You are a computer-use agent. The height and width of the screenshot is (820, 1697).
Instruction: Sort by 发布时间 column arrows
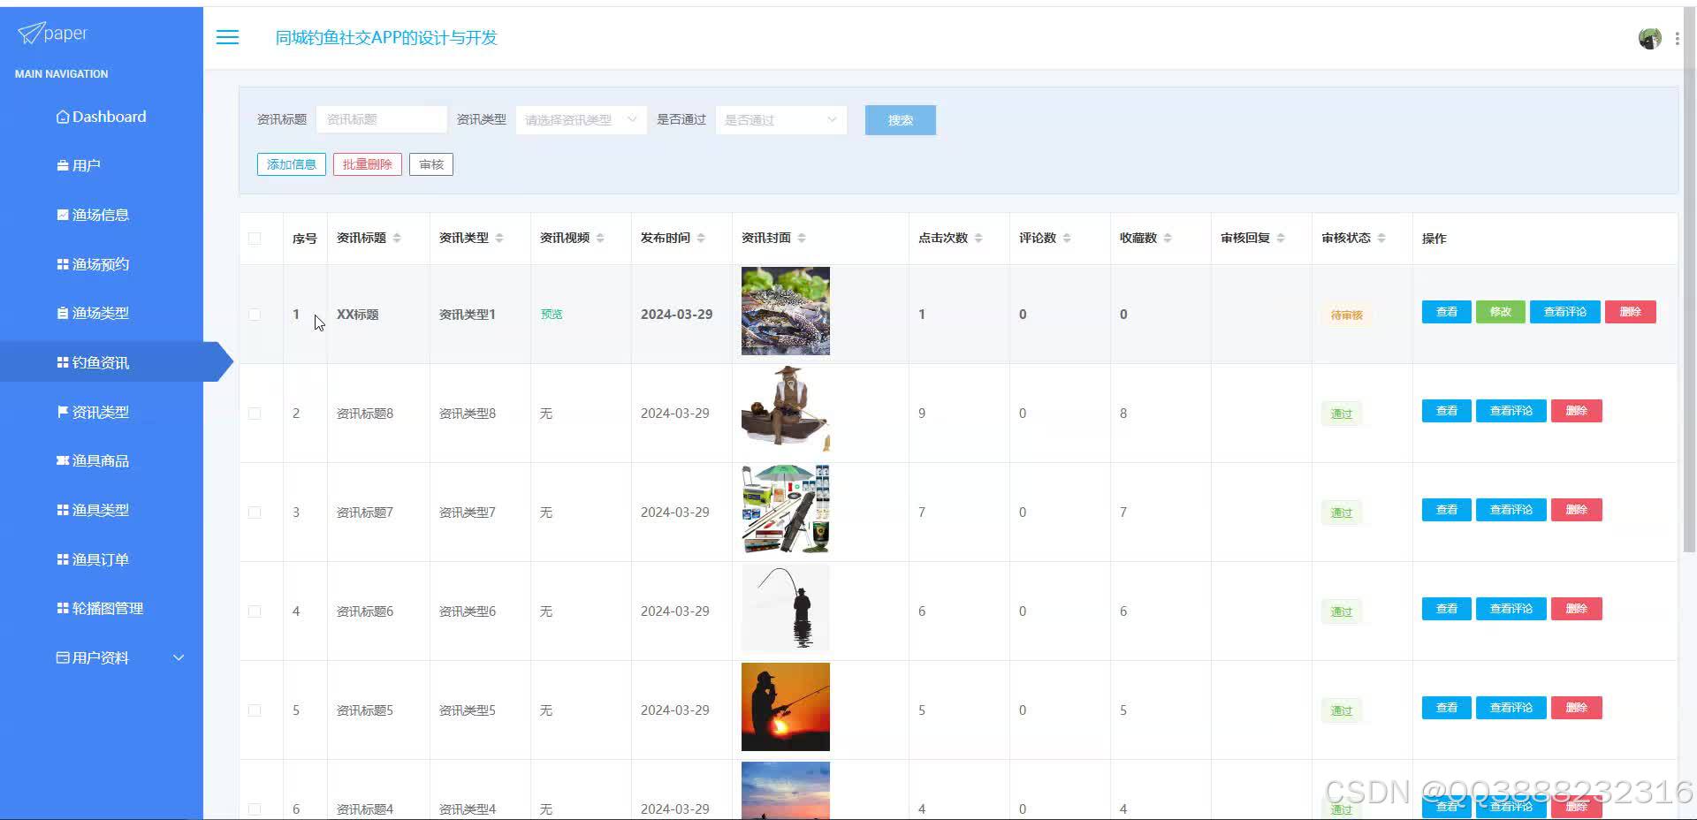701,238
